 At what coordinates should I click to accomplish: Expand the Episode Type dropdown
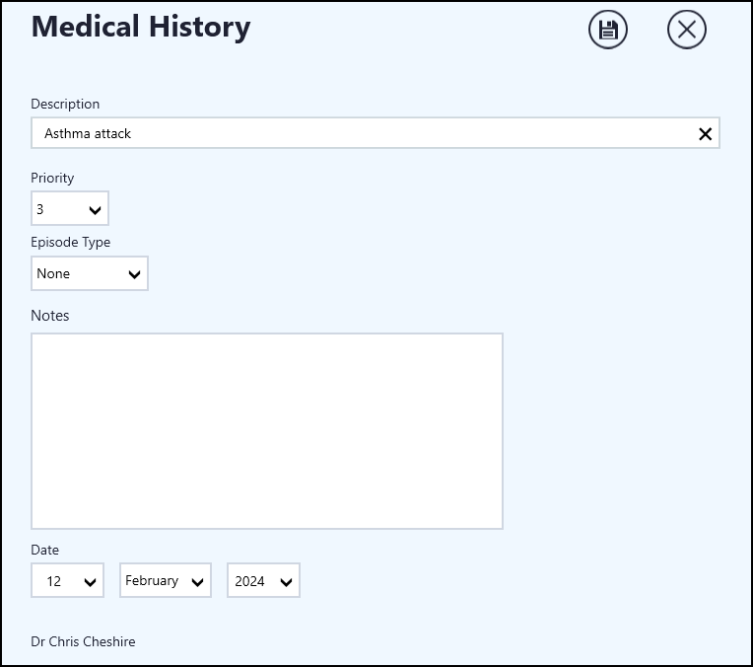89,274
